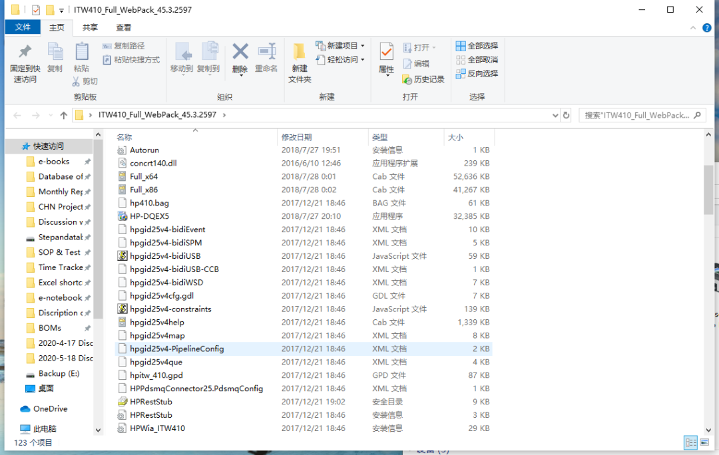719x455 pixels.
Task: Collapse the ribbon with chevron arrow
Action: click(693, 28)
